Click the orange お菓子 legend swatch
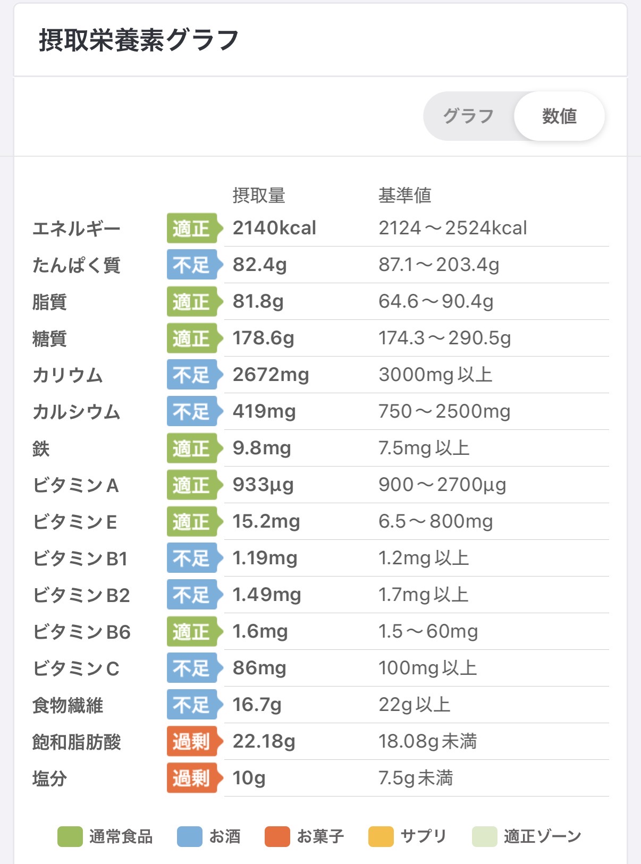641x864 pixels. coord(277,836)
